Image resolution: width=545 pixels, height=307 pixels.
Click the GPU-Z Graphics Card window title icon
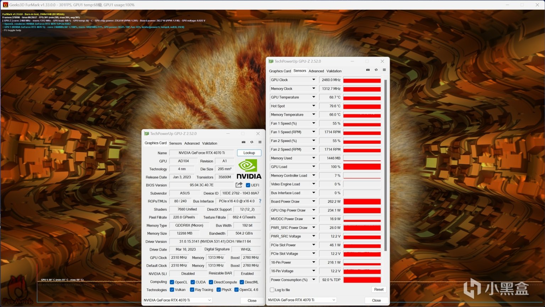pyautogui.click(x=147, y=133)
